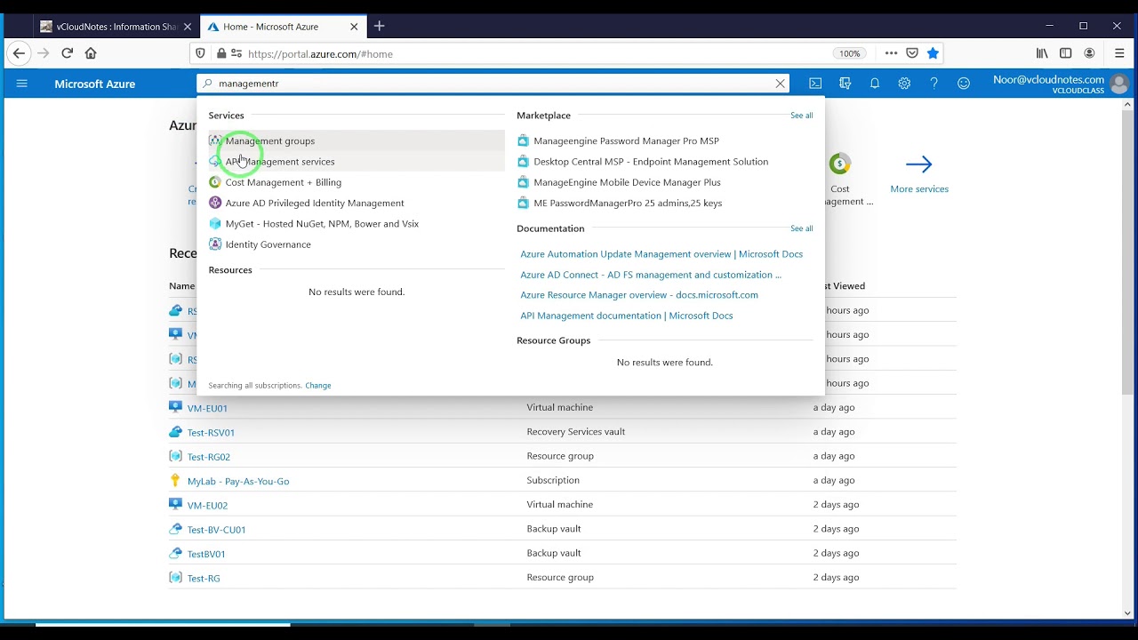Open ME PasswordManagerPro 25 admins item
This screenshot has height=640, width=1138.
(x=628, y=203)
